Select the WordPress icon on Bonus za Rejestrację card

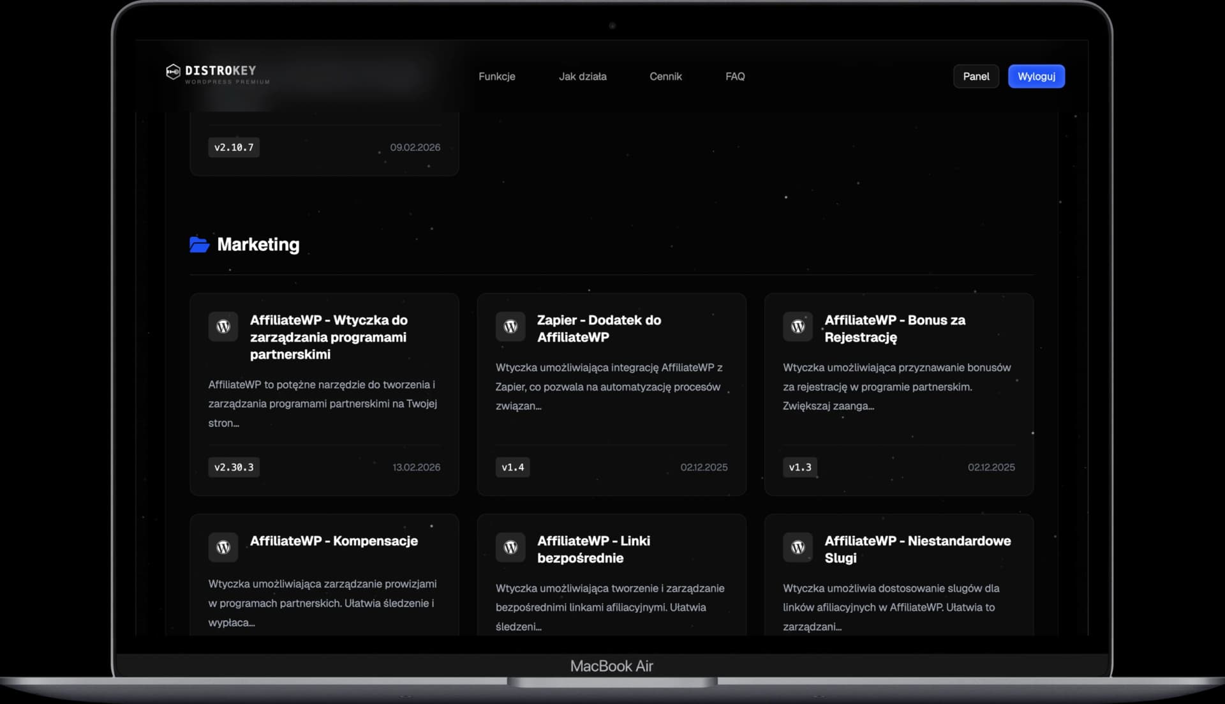(798, 326)
